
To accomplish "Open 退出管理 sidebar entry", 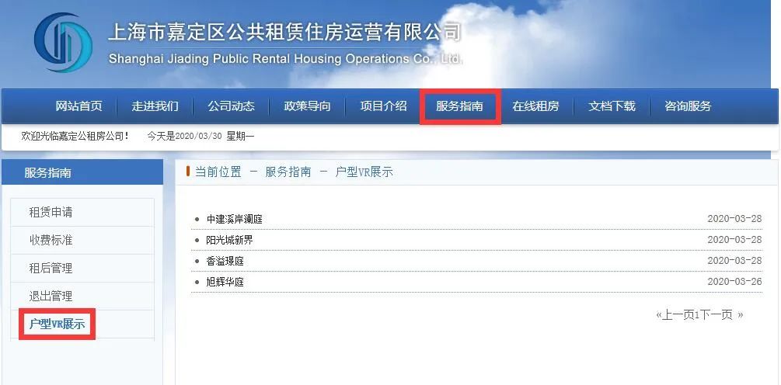I will point(82,296).
